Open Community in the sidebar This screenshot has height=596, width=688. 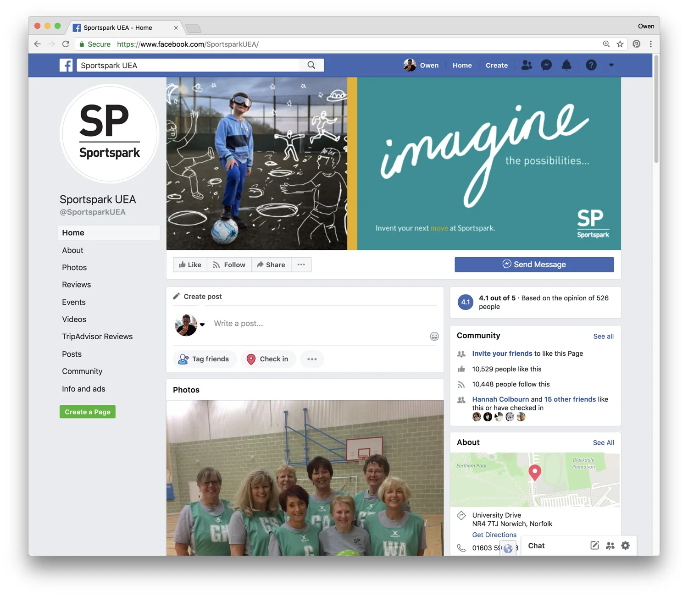coord(82,371)
